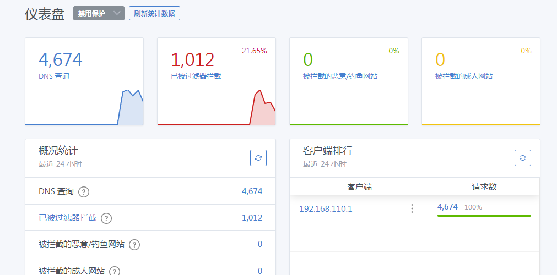Screen dimensions: 557x275
Task: Open the 已被过滤器拦截 card link
Action: tap(196, 76)
